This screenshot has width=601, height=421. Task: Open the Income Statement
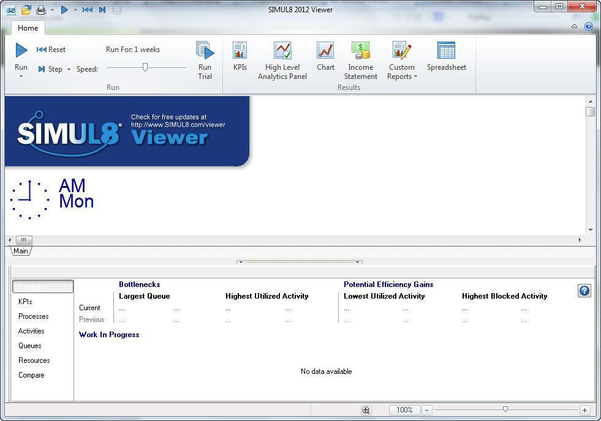point(361,61)
